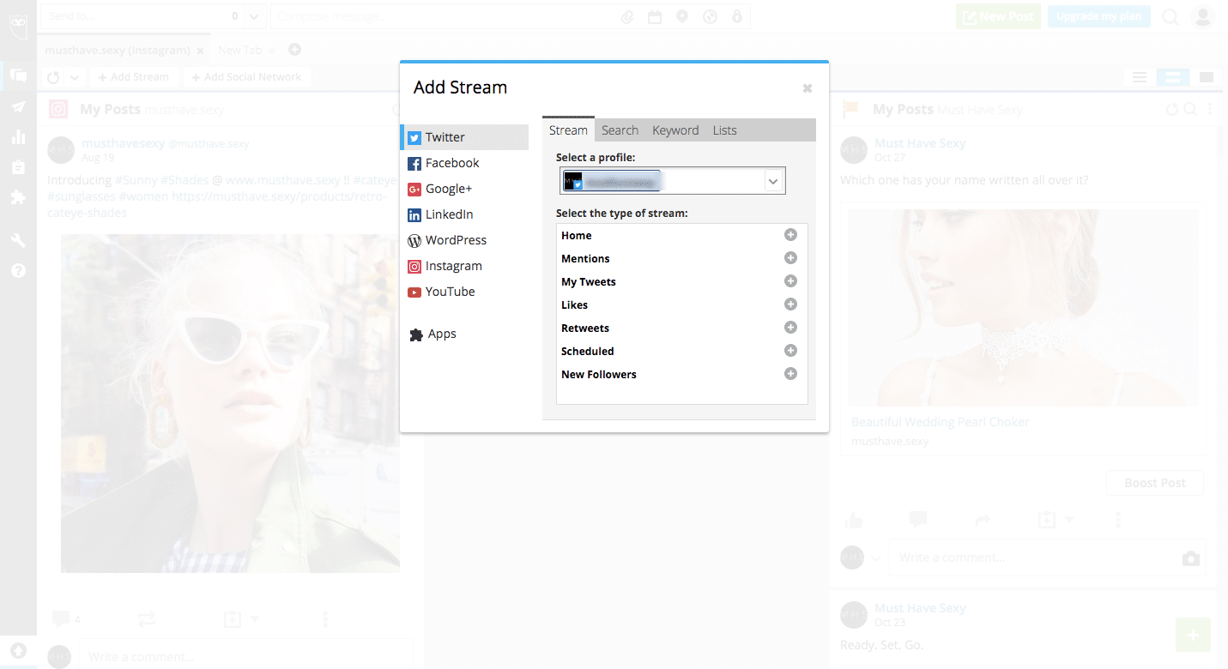The height and width of the screenshot is (669, 1228).
Task: Click the like thumbs-up under Must Have Sexy post
Action: [854, 520]
